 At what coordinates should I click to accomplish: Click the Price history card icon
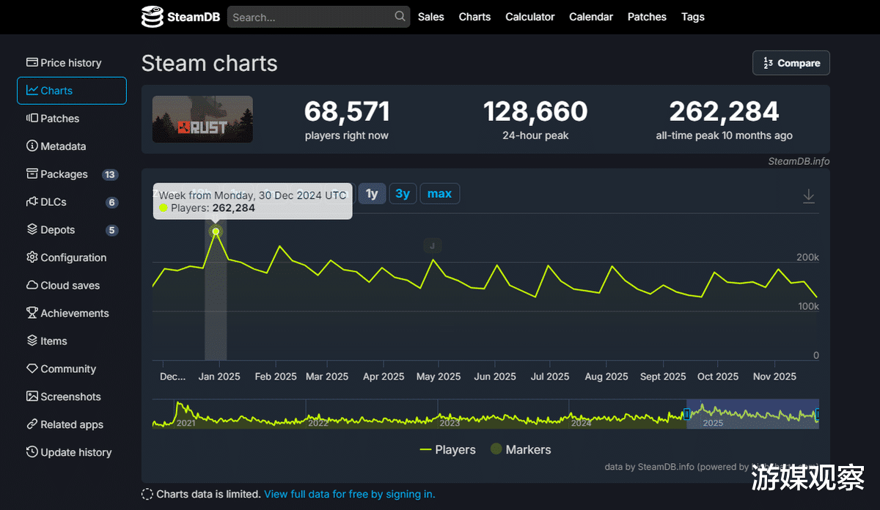32,62
